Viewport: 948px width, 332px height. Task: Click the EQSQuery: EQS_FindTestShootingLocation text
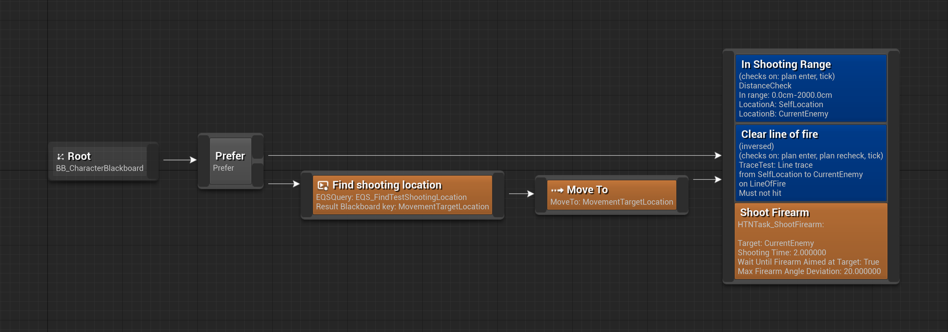pyautogui.click(x=391, y=197)
